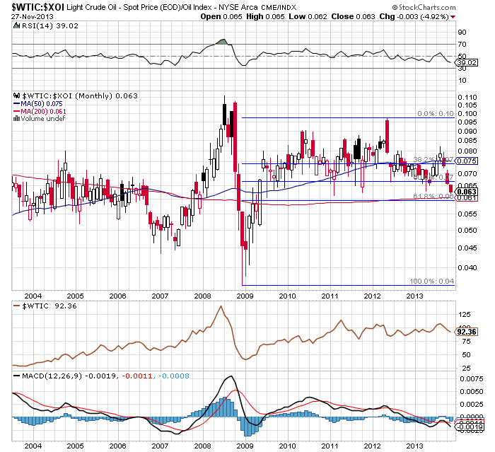The height and width of the screenshot is (452, 495).
Task: Click the MACD(12,26,9) legend label
Action: coord(52,376)
